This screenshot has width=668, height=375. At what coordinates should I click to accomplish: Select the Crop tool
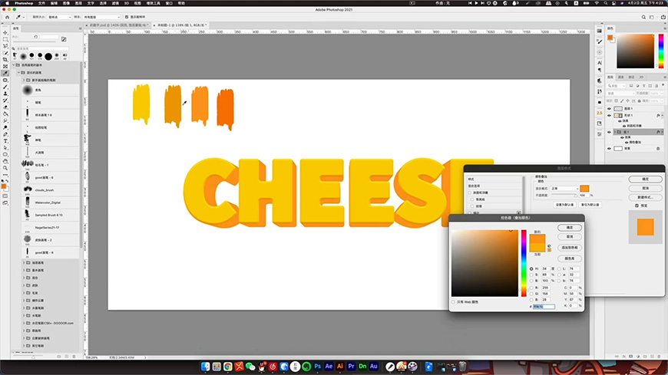click(x=5, y=59)
